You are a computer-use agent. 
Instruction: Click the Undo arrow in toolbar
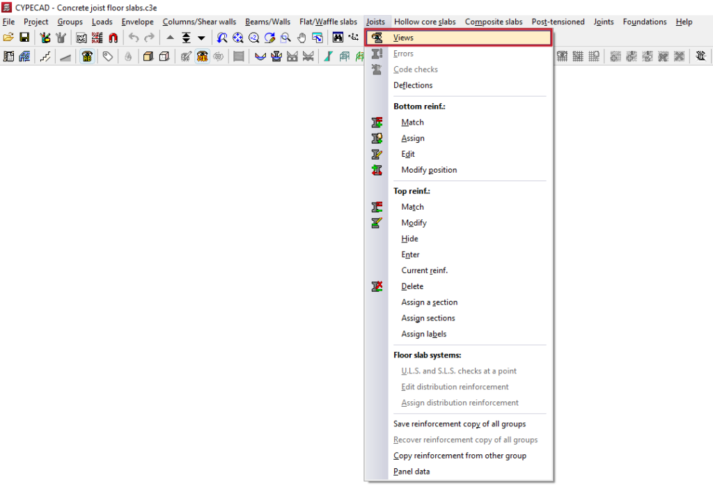tap(133, 38)
